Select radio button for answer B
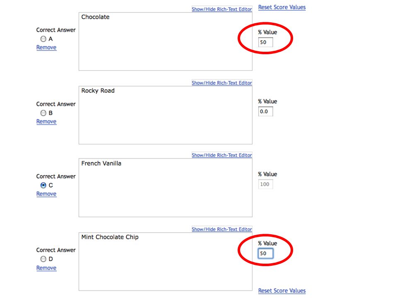Viewport: 398px width, 298px height. 43,113
